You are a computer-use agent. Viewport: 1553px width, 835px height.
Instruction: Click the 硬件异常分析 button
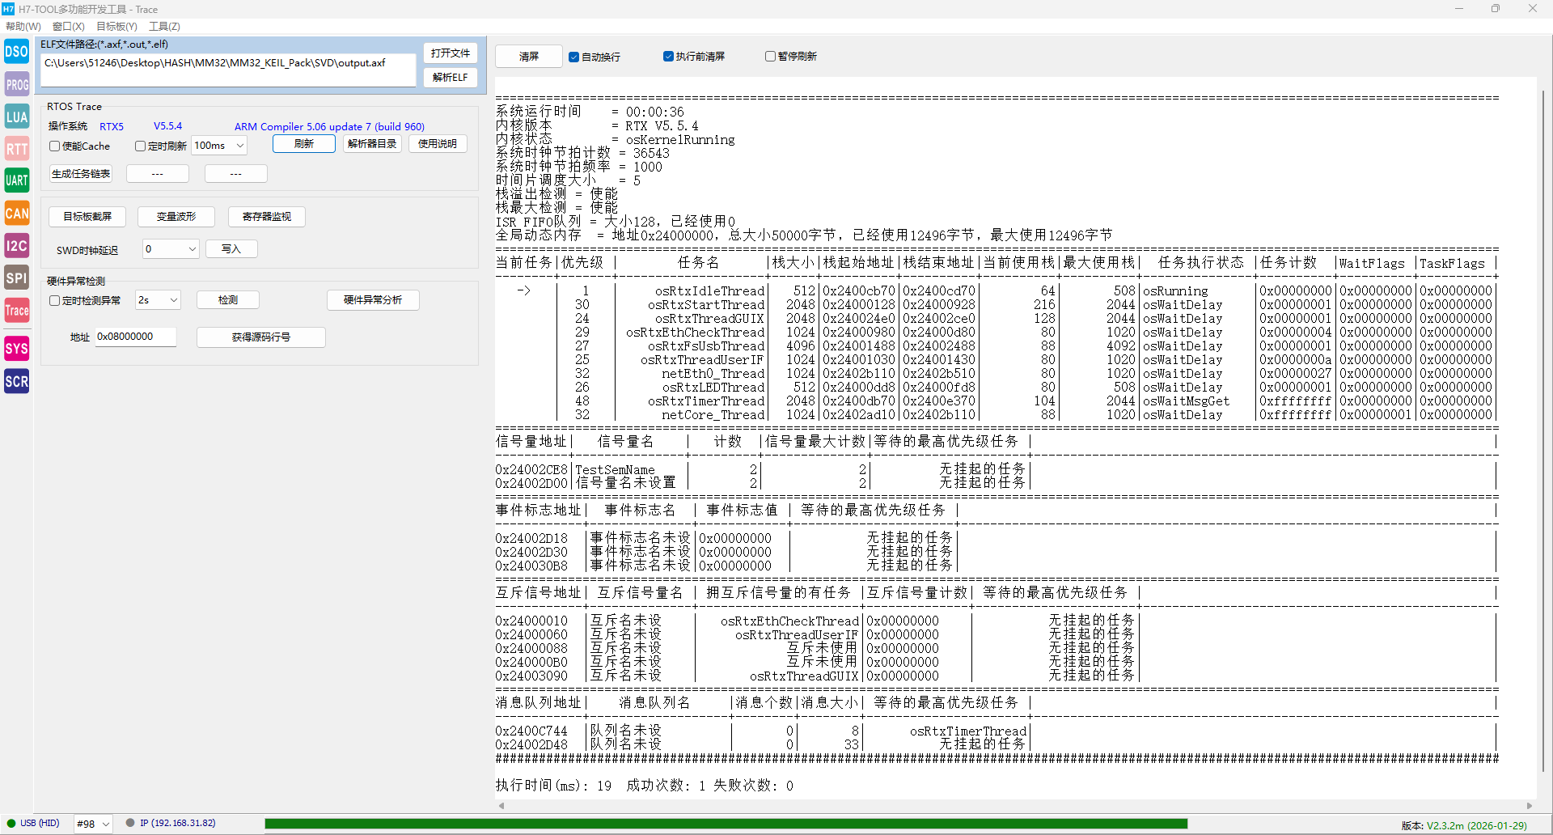tap(374, 300)
